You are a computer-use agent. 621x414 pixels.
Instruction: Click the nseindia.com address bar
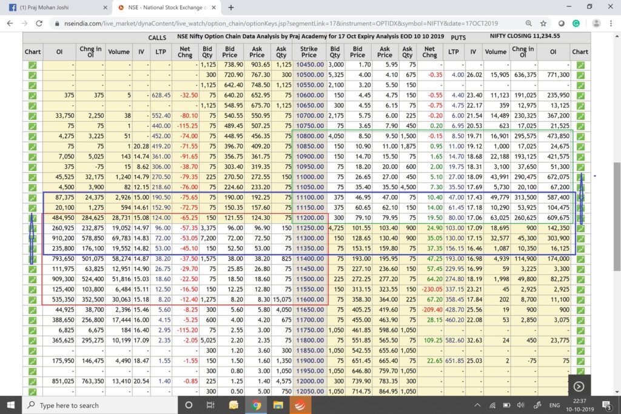click(273, 23)
